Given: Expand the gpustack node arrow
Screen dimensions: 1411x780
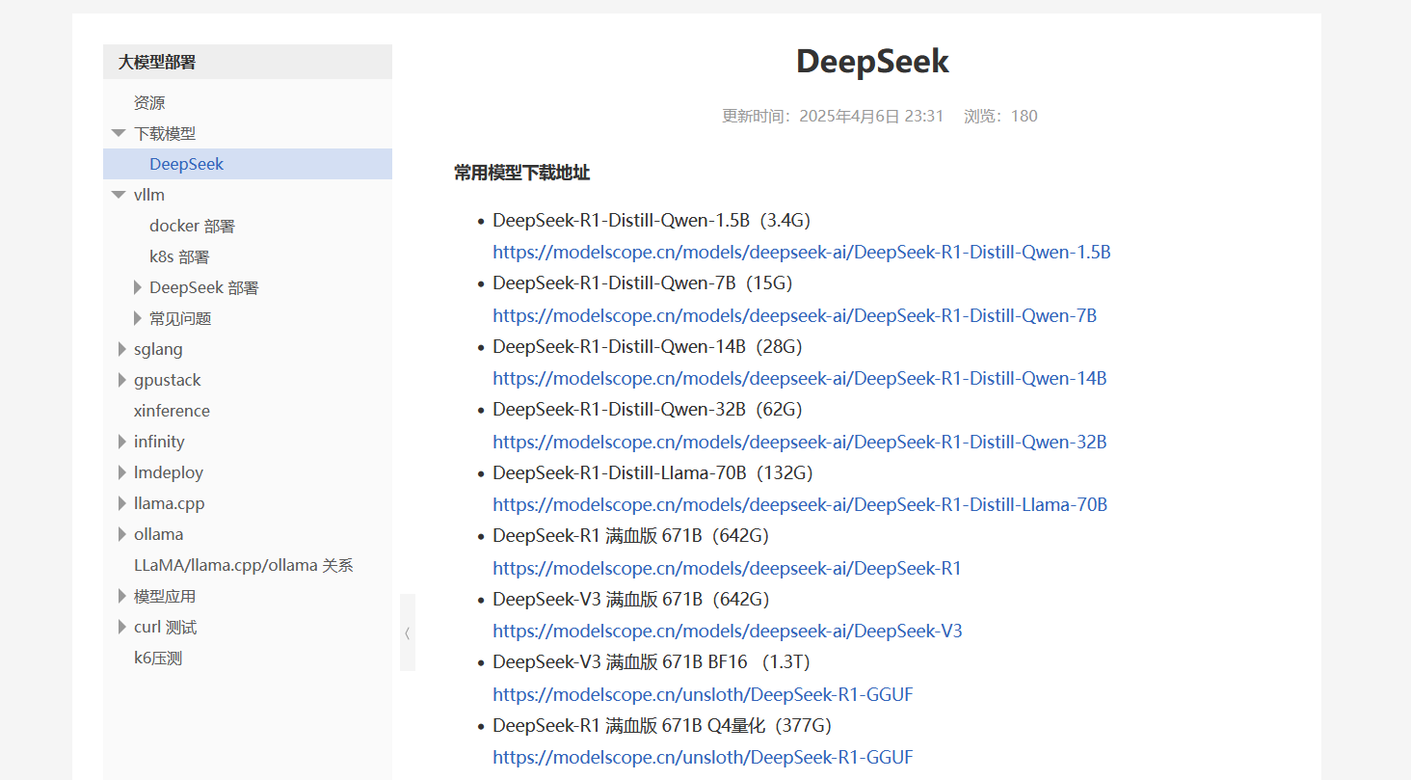Looking at the screenshot, I should [x=122, y=380].
